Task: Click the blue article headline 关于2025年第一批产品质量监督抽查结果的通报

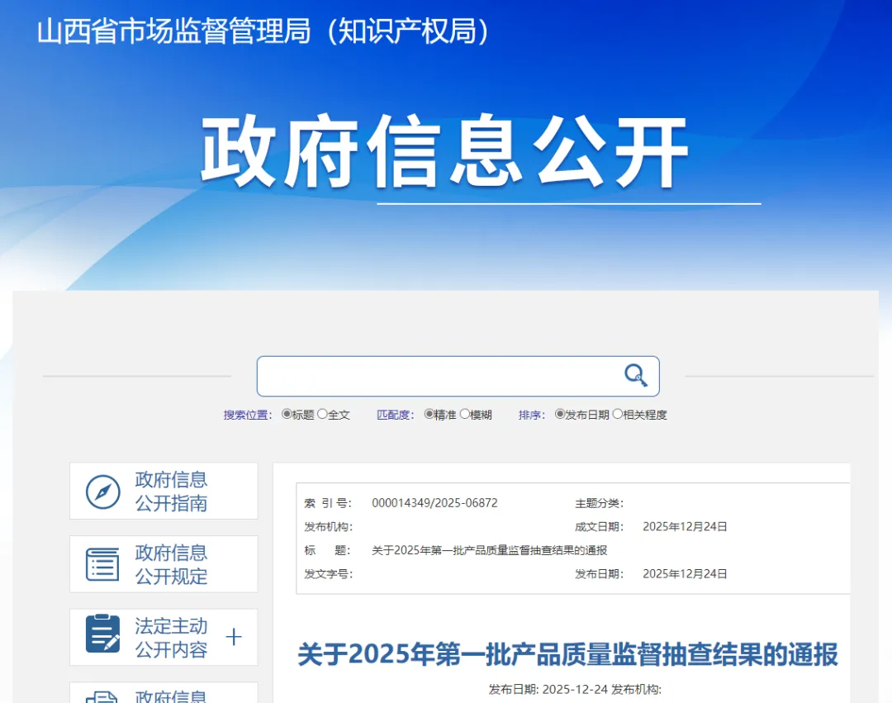Action: (x=567, y=655)
